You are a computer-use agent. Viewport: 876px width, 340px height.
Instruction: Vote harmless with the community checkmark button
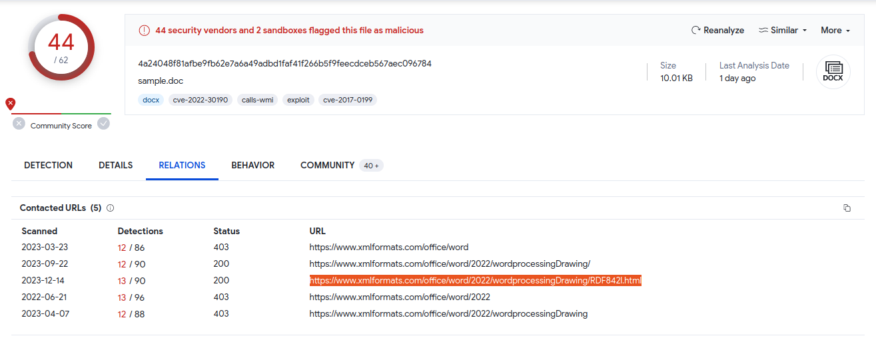(x=103, y=123)
